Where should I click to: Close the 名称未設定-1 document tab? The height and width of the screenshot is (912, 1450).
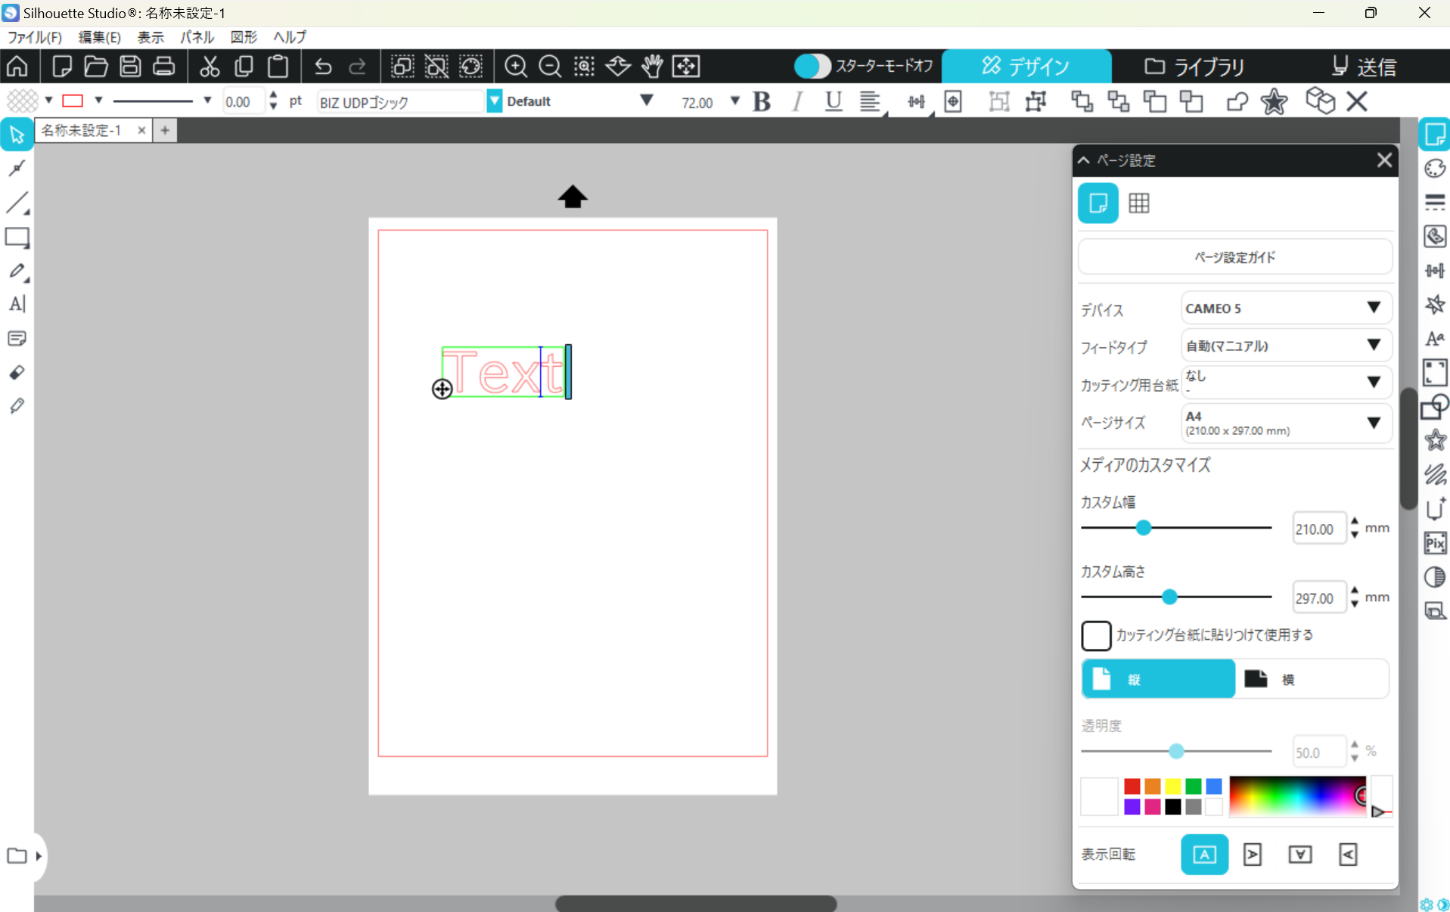(x=141, y=130)
